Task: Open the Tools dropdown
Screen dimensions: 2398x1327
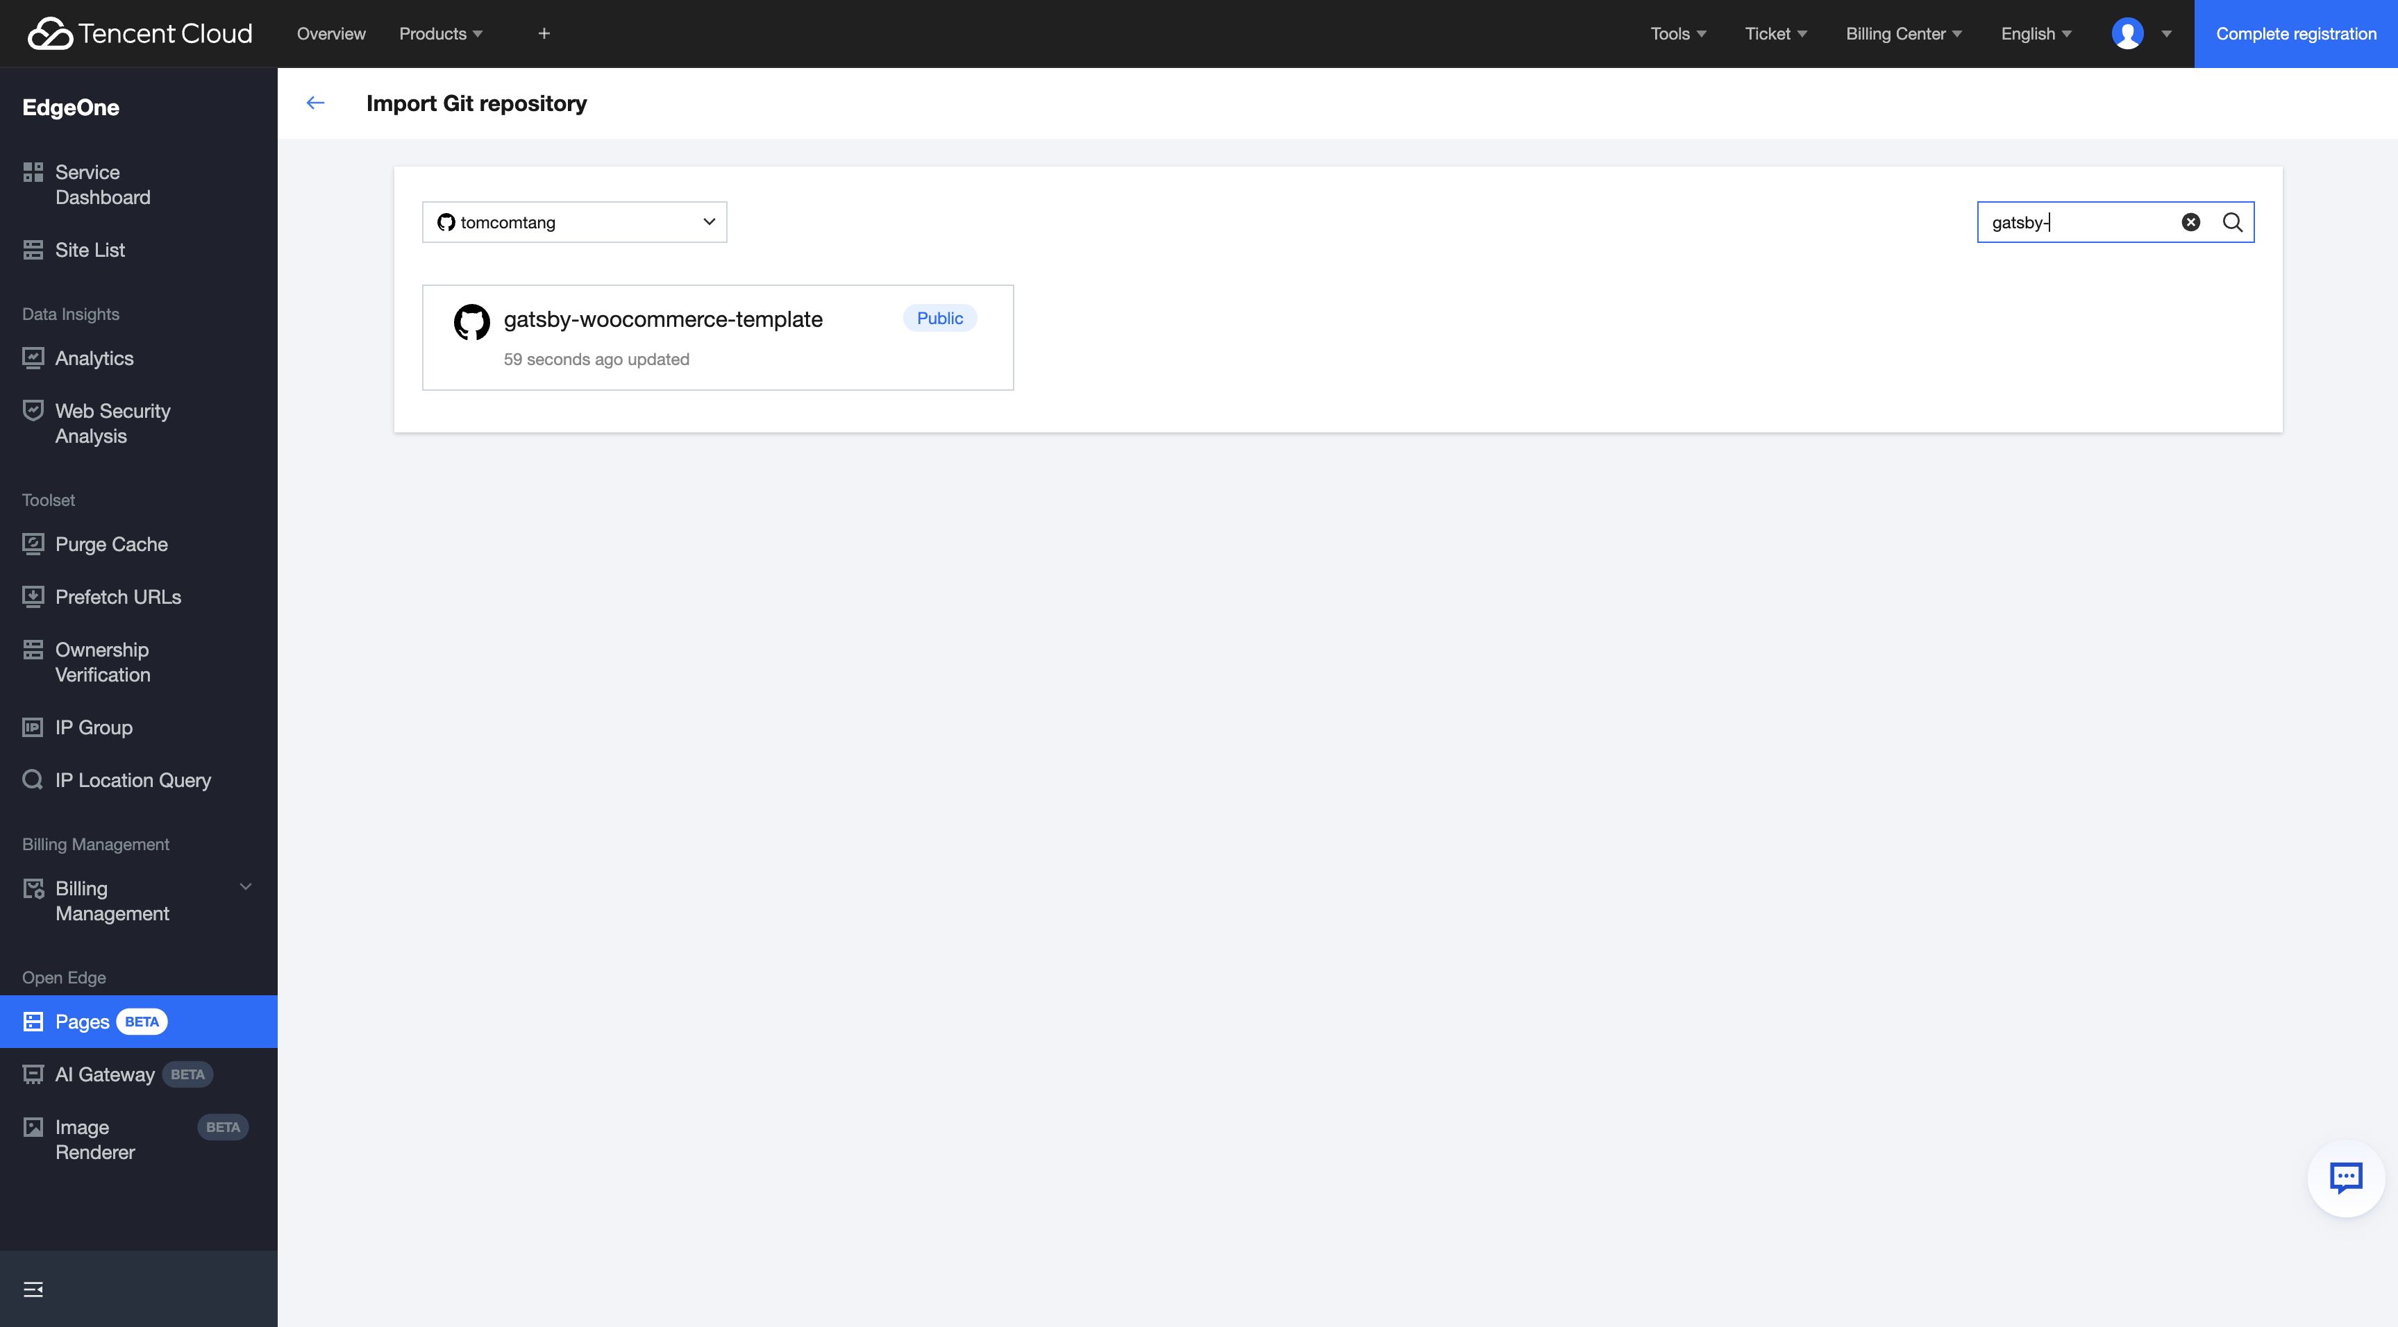Action: click(1677, 33)
